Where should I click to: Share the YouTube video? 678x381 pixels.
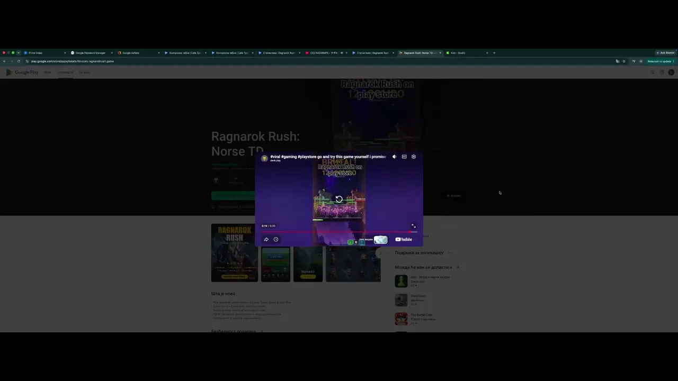[x=266, y=240]
